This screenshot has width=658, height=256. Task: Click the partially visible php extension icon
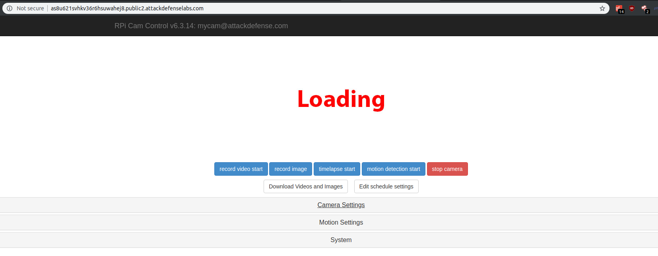click(656, 8)
